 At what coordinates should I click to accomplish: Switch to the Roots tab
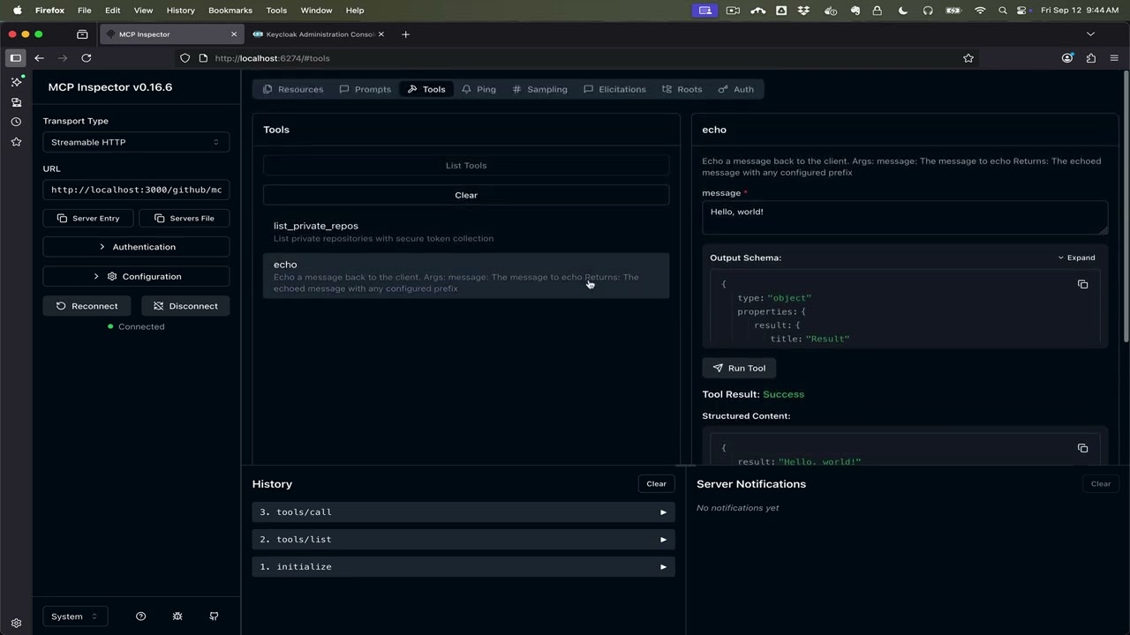(x=682, y=89)
